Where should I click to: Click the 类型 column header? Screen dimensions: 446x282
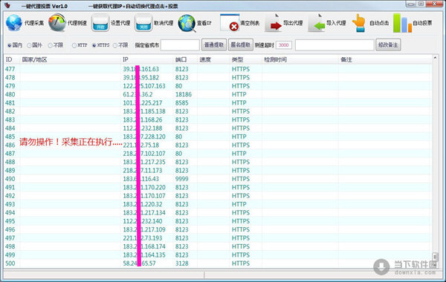(x=237, y=59)
